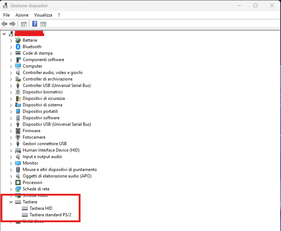This screenshot has height=231, width=281.
Task: Select the Tastiere category label
Action: point(30,202)
